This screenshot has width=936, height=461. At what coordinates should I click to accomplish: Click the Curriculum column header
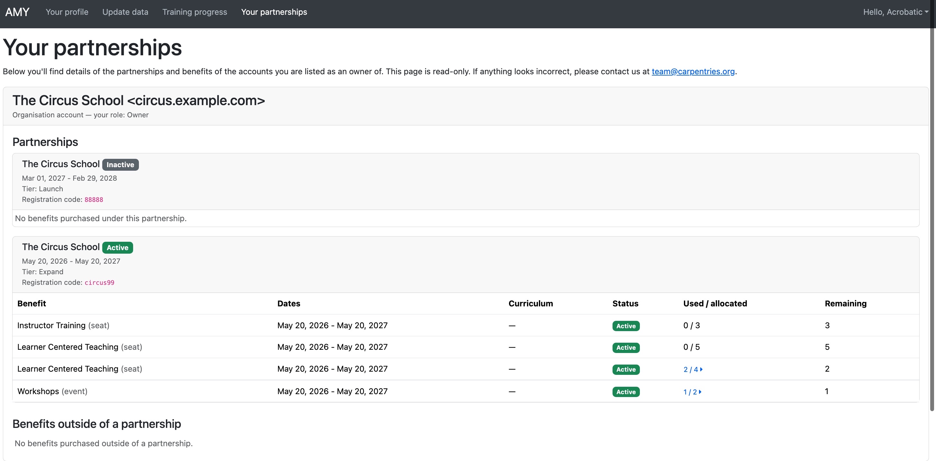point(531,303)
